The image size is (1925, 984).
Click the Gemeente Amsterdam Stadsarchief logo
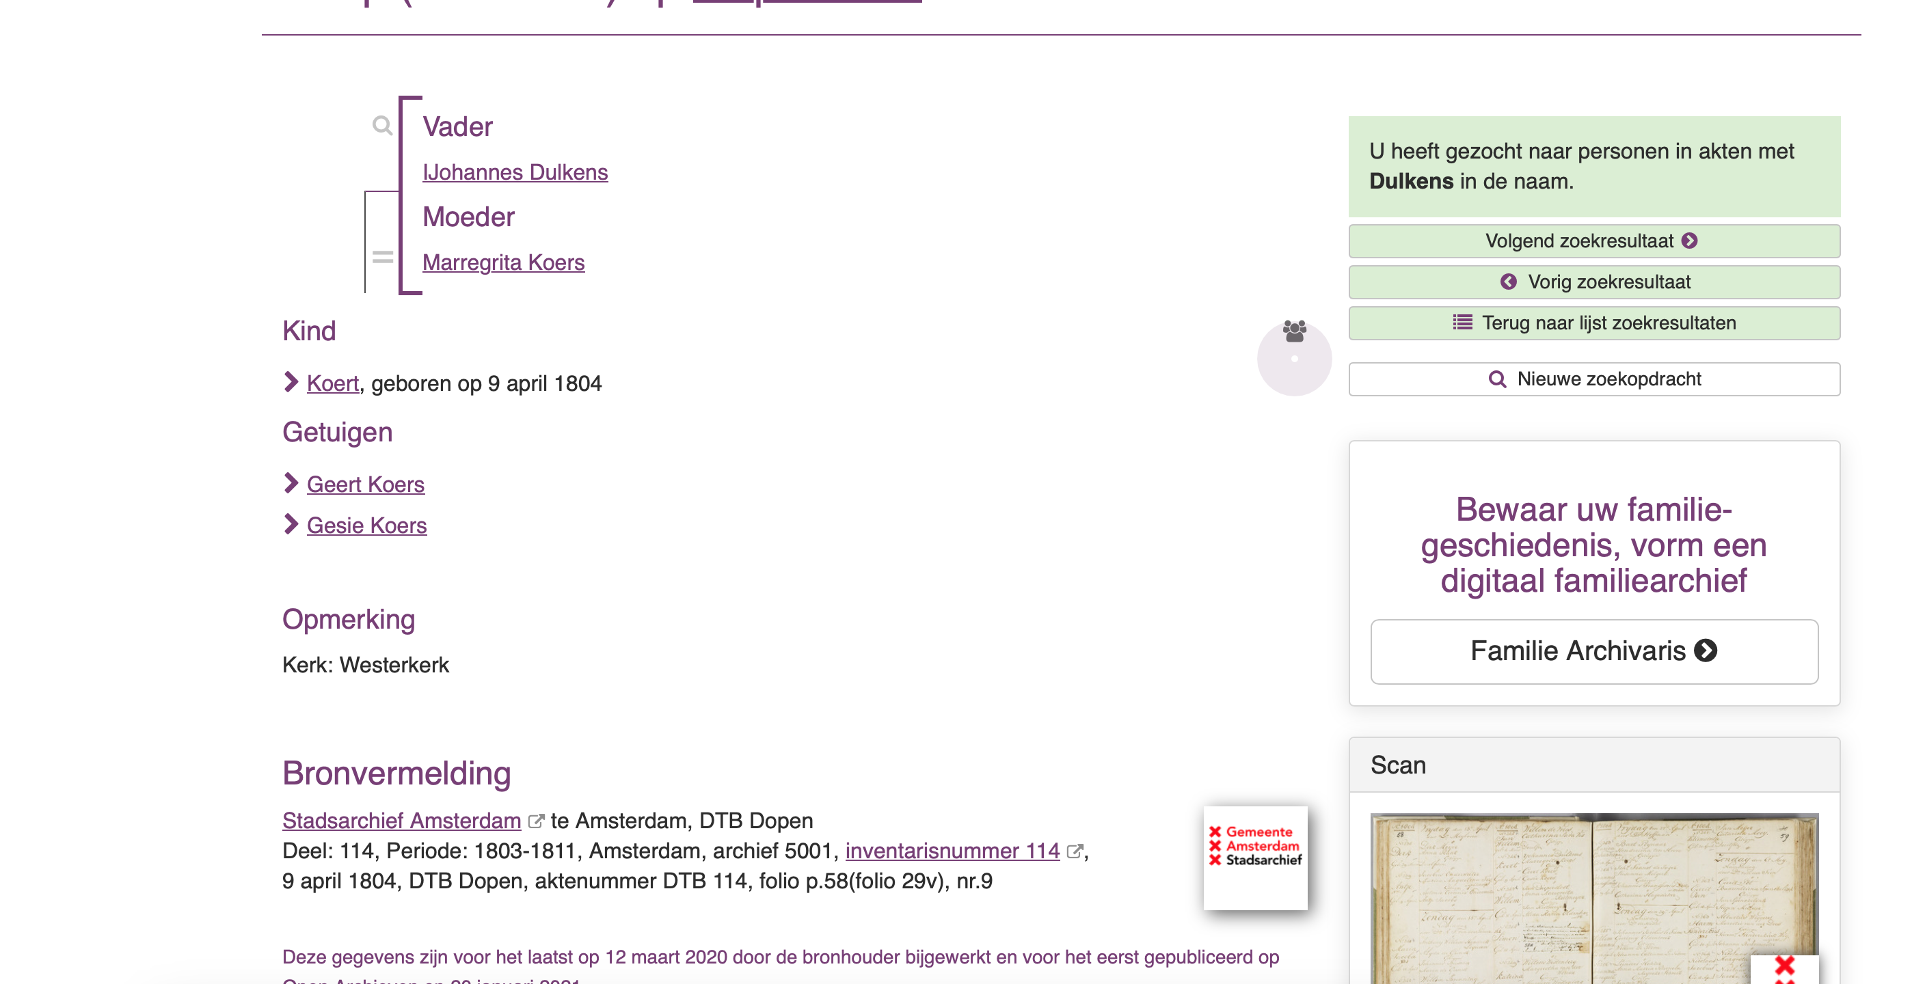(x=1256, y=857)
